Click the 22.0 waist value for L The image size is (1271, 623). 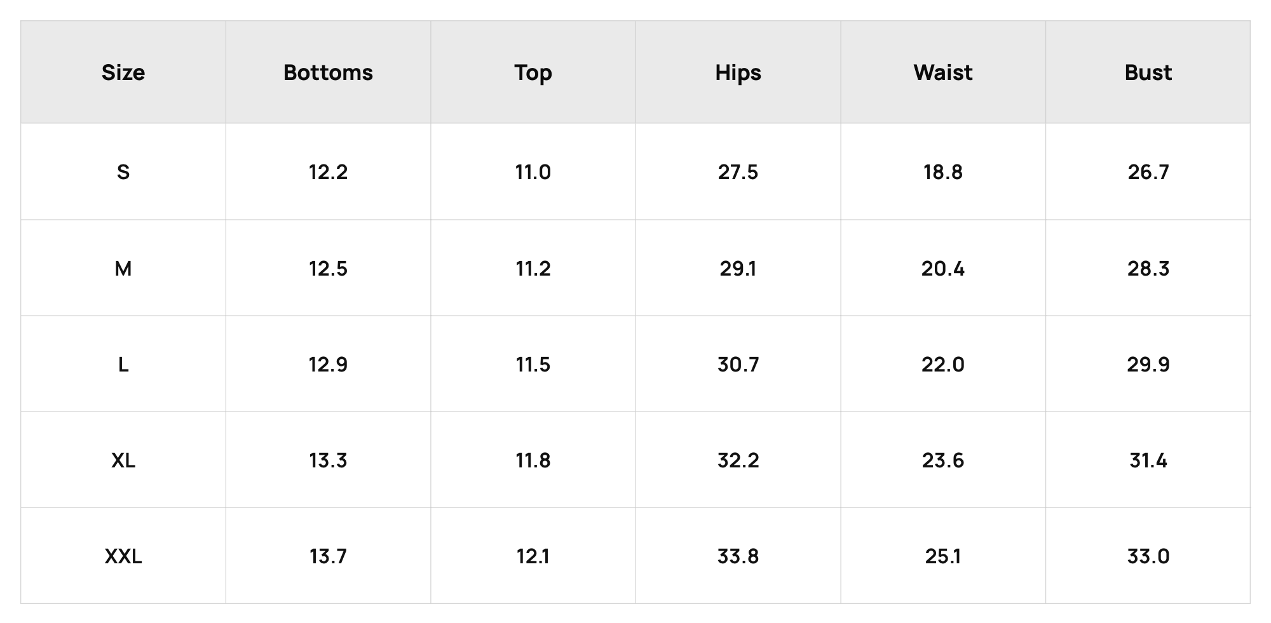pos(943,365)
